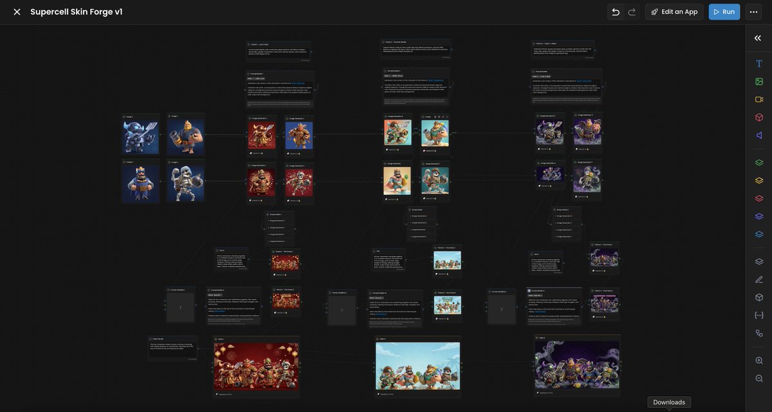Select the beach-themed knight with fork image
Screen dimensions: 772x412
click(x=398, y=132)
